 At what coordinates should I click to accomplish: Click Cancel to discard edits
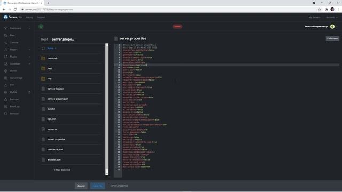coord(81,186)
